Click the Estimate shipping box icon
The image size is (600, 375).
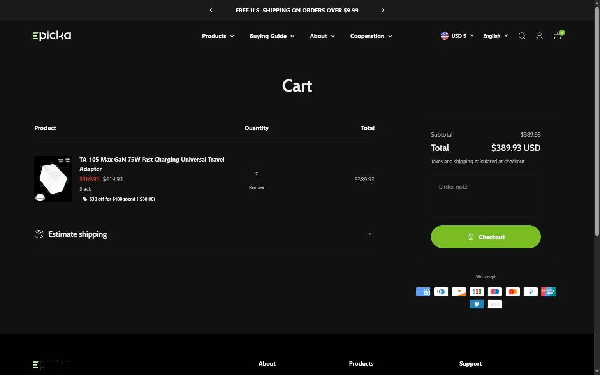[x=39, y=234]
